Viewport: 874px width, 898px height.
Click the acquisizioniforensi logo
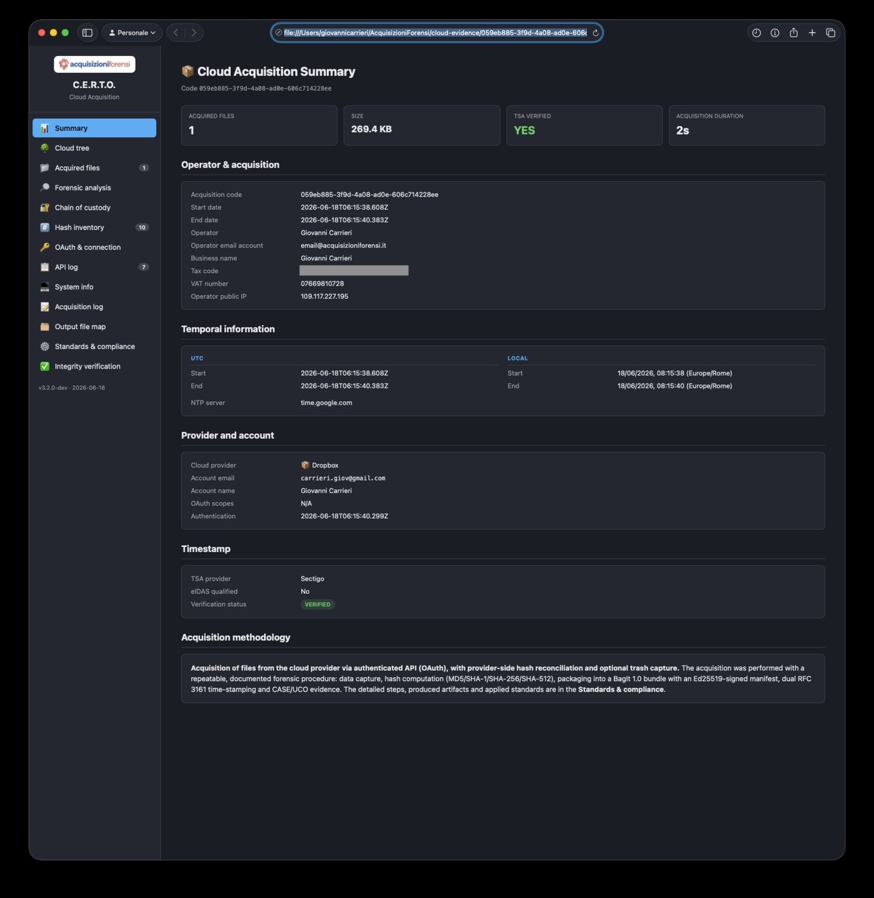coord(94,64)
